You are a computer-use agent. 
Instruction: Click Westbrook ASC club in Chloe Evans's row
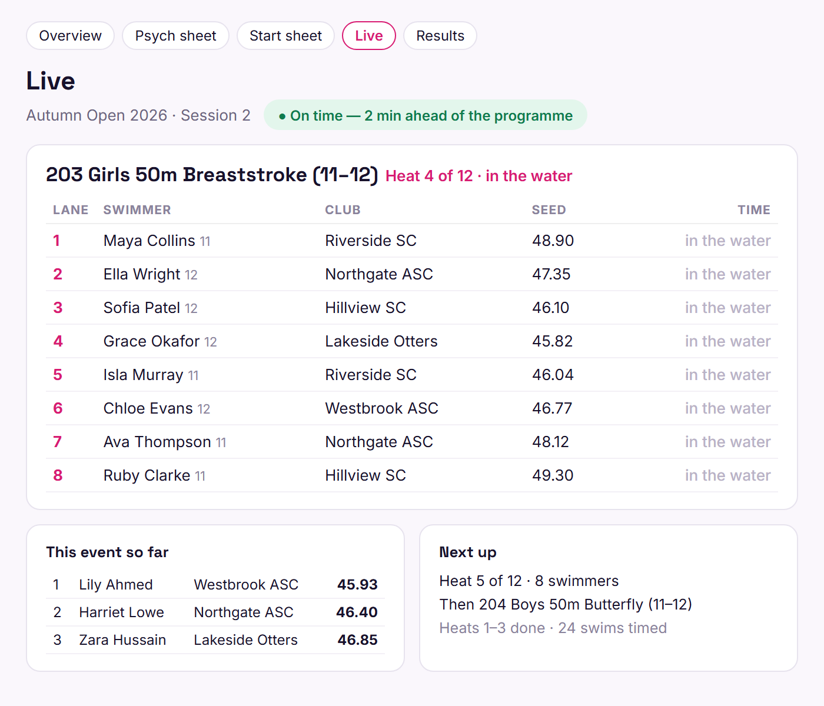381,408
